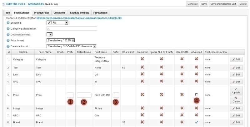The height and width of the screenshot is (127, 250).
Task: Click the Advanced cross icon in Category row
Action: tap(197, 59)
